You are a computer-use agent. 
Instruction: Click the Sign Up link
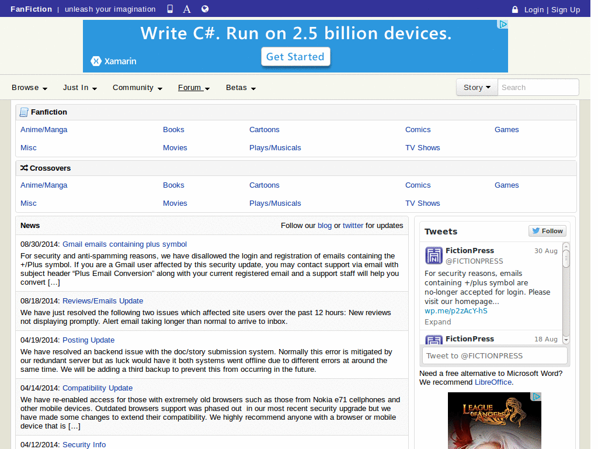565,10
